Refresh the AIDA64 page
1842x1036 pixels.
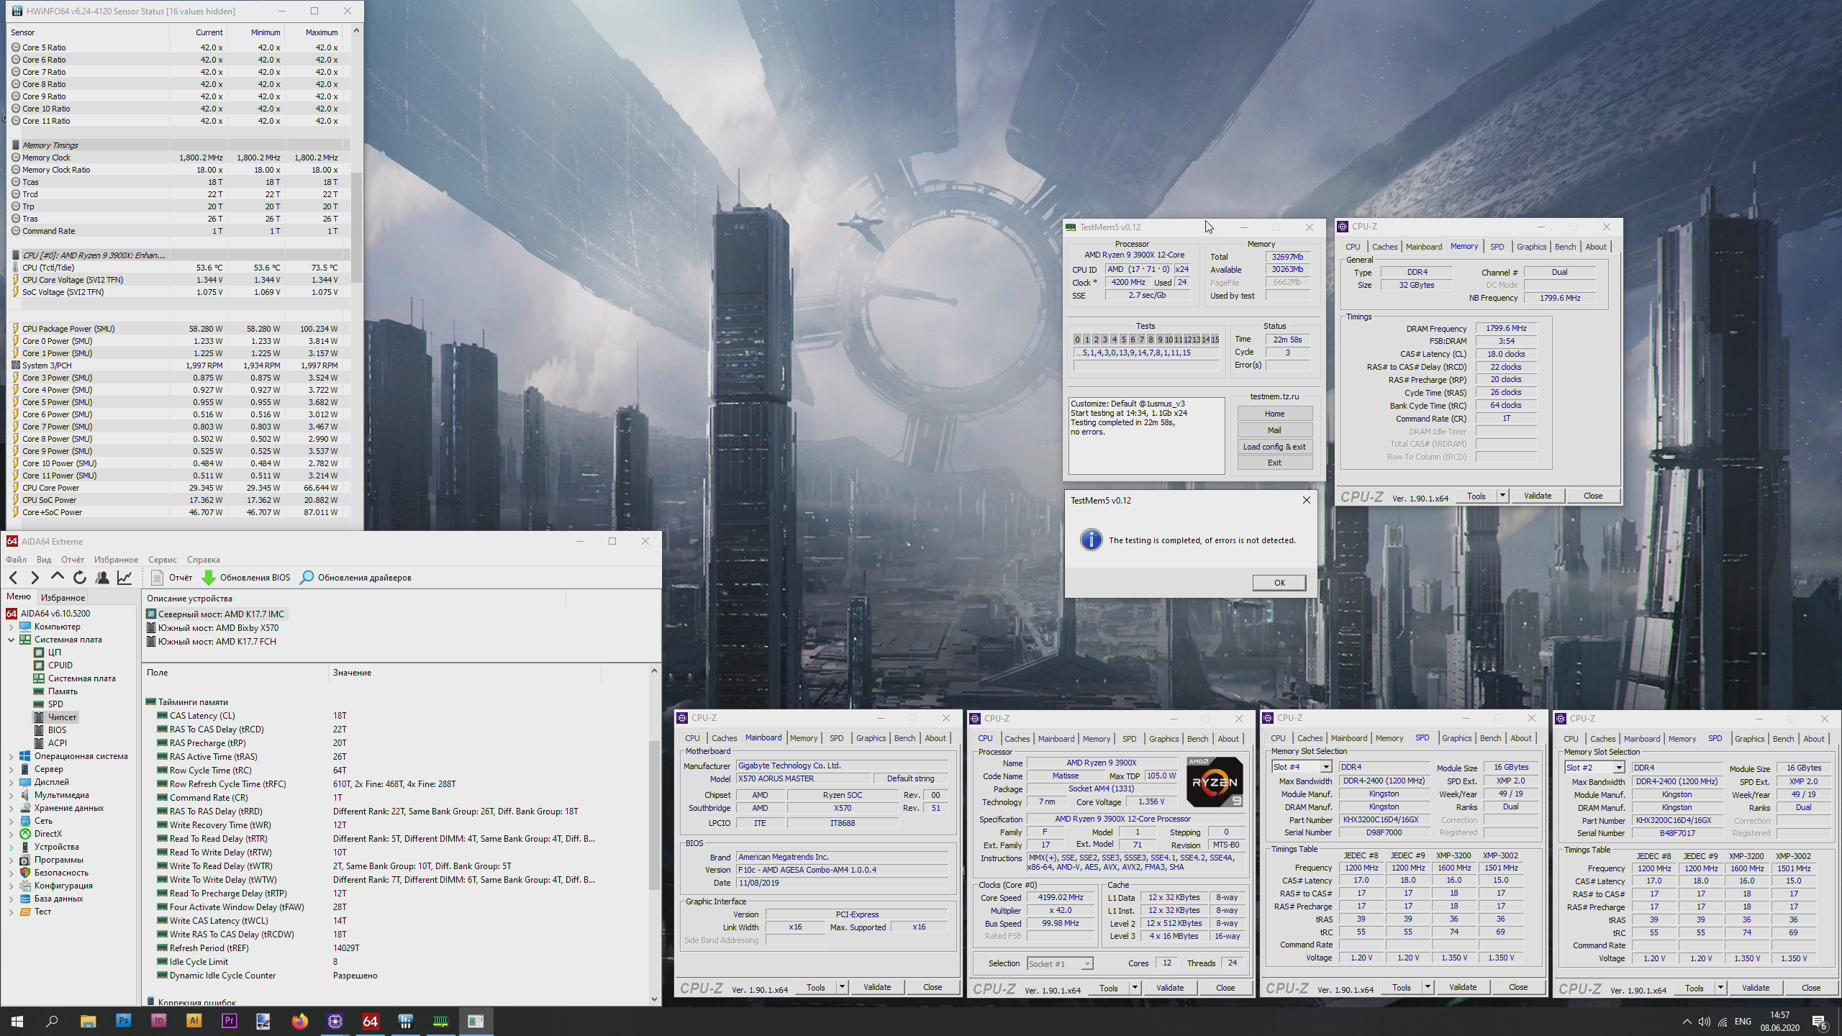(79, 577)
